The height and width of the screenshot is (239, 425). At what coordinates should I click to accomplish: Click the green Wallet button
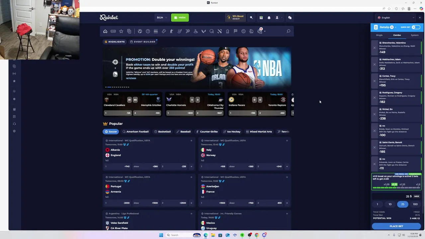pos(180,18)
